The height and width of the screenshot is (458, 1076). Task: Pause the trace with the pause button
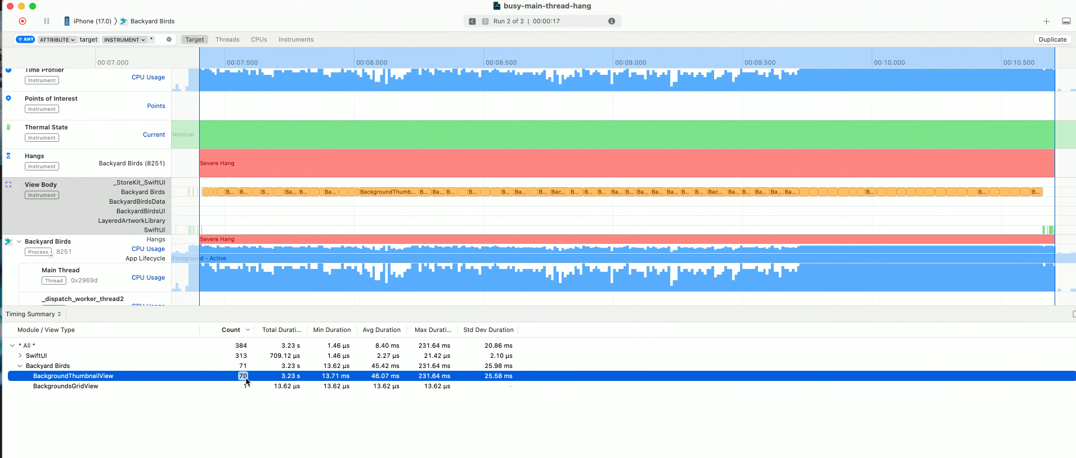point(47,21)
